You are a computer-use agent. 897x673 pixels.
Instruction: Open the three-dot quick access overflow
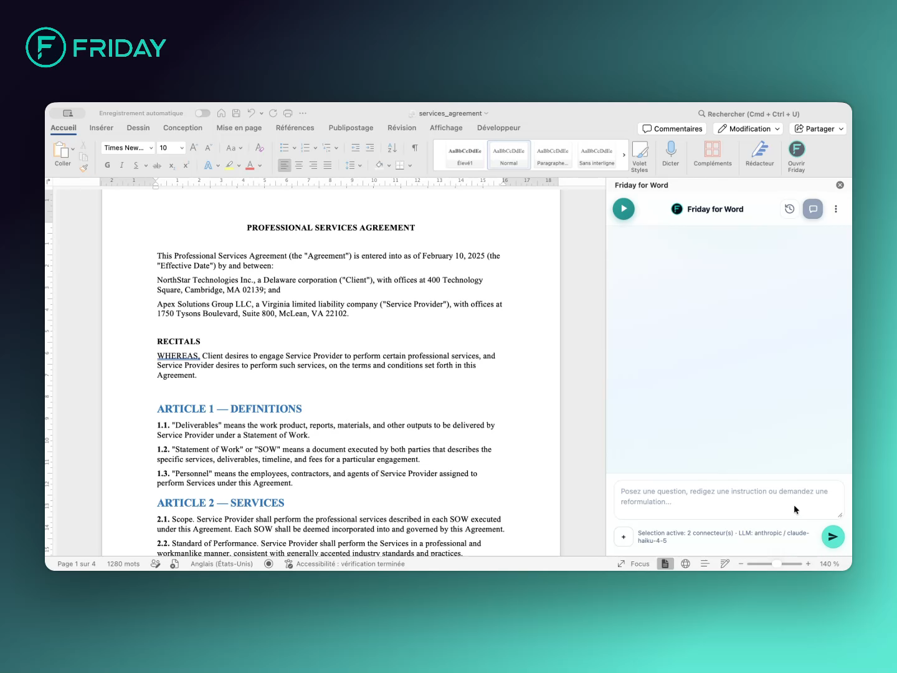click(303, 113)
